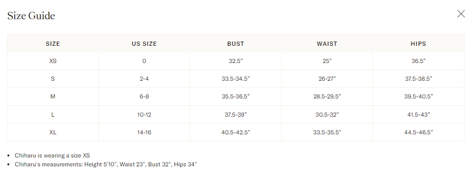Click the HIPS column header
The image size is (474, 187).
point(418,43)
